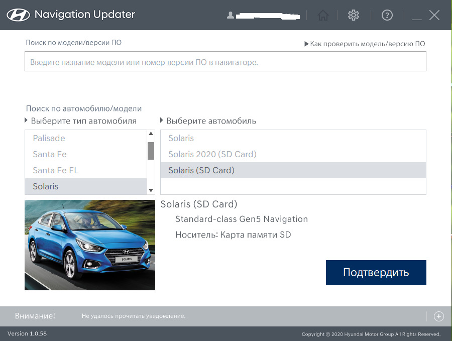Select Palisade in the car type list
Screen dimensions: 452x341
(x=86, y=138)
